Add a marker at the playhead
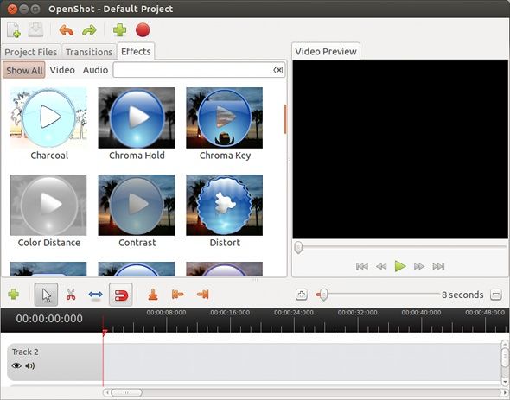Viewport: 510px width, 400px height. (153, 295)
